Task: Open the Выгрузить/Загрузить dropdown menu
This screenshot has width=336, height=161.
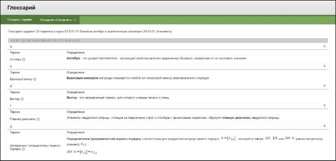Action: (x=58, y=20)
